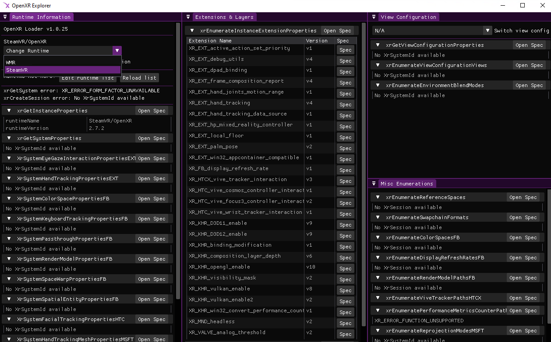Click Spec for XR_EXT_palm_pose extension
This screenshot has height=342, width=551.
(346, 148)
